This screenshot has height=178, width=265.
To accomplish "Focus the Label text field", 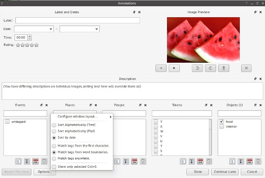I will [x=78, y=20].
